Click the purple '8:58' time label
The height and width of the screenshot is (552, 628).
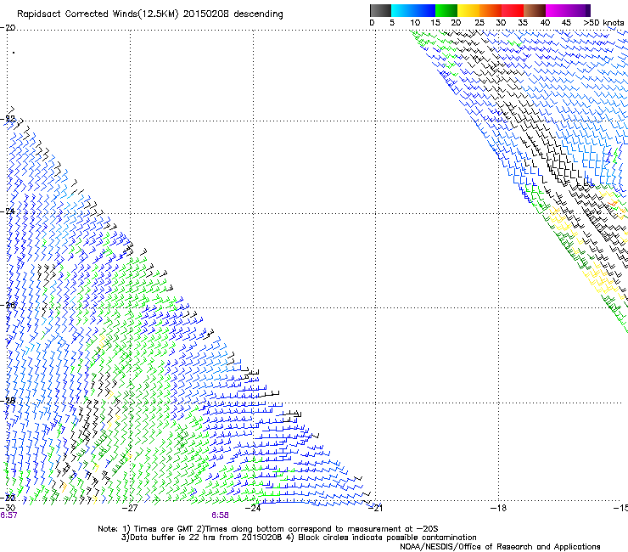click(x=221, y=515)
